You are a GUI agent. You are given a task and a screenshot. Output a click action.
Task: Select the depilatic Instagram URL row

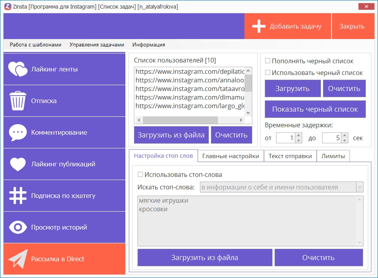(x=190, y=71)
